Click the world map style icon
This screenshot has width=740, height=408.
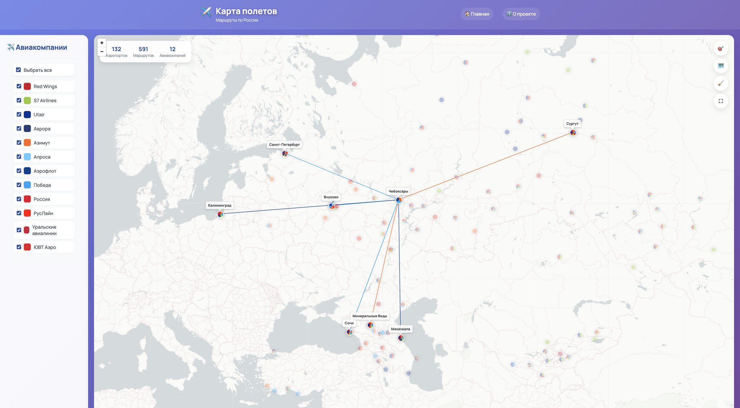coord(720,66)
